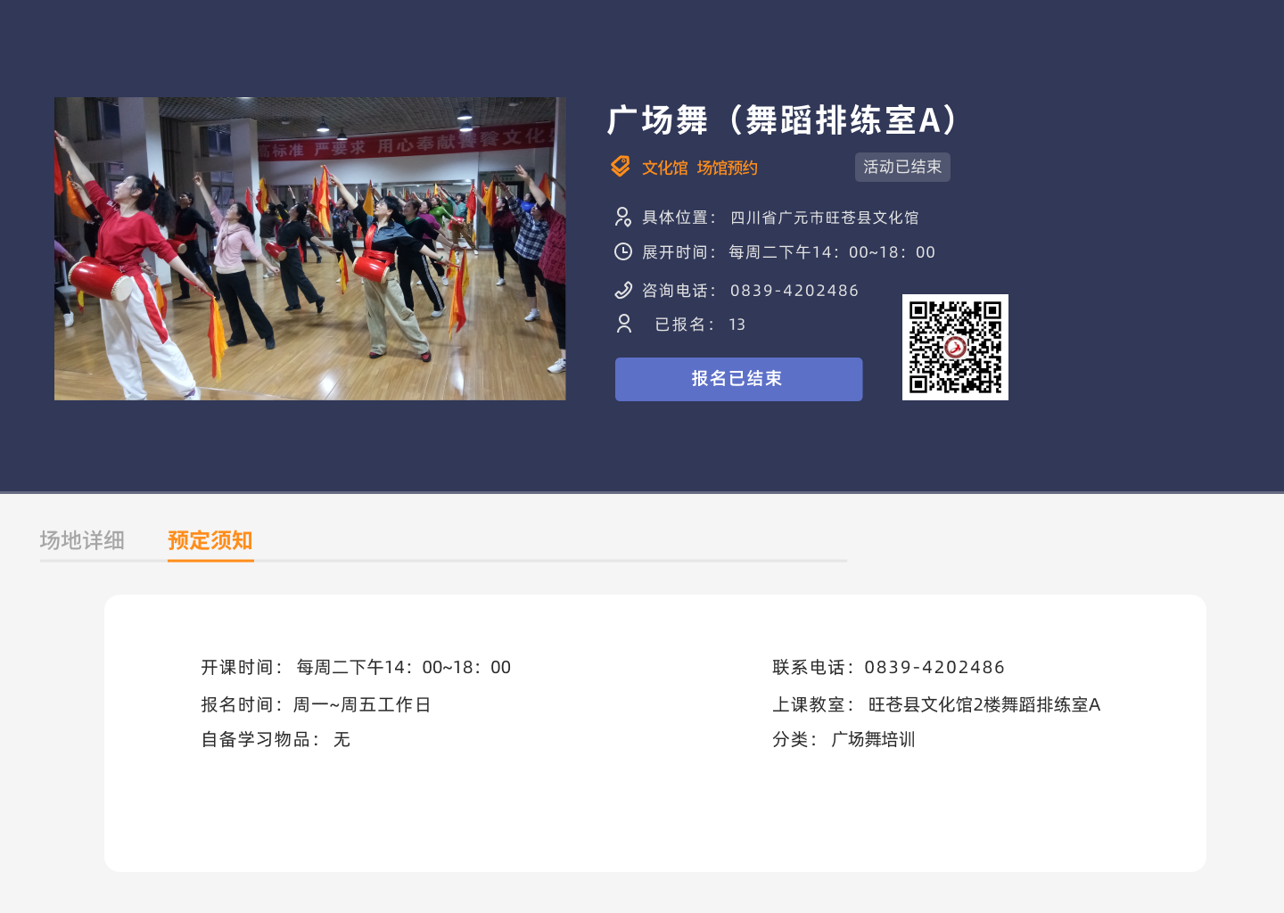Click the 分类 value 广场舞培训
Viewport: 1284px width, 913px height.
tap(873, 739)
